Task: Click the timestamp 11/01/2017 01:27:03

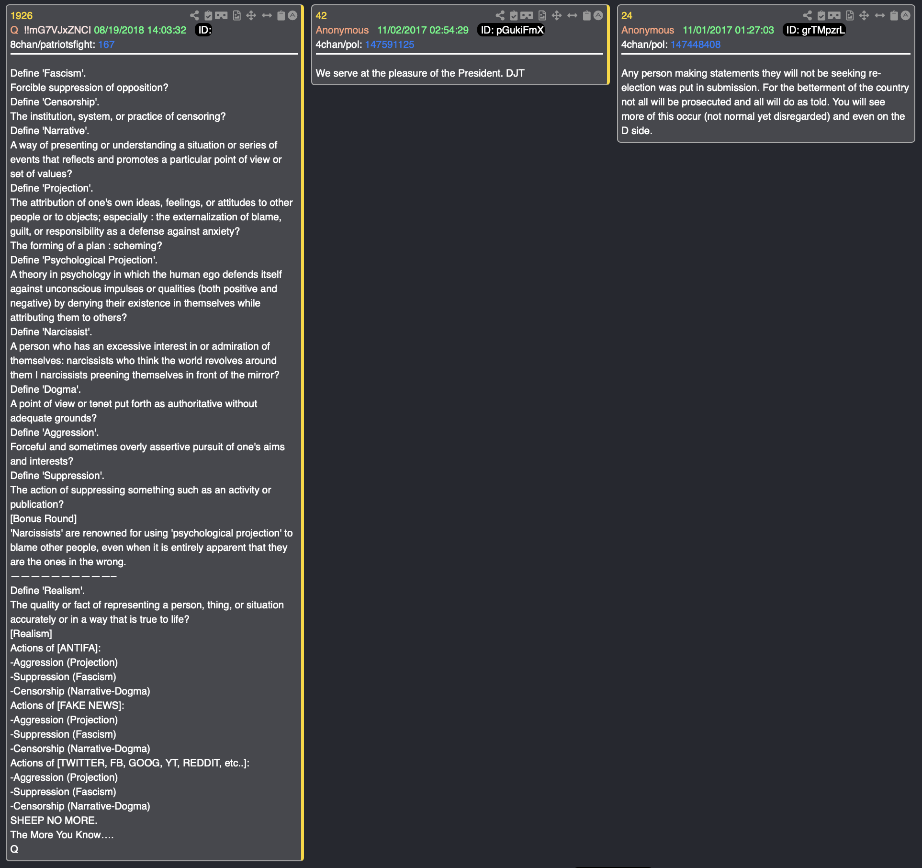Action: [728, 30]
